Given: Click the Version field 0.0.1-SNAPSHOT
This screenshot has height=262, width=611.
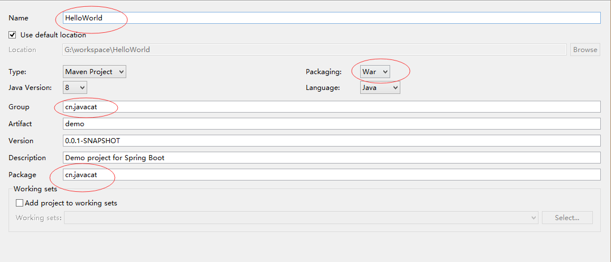Looking at the screenshot, I should [x=331, y=140].
